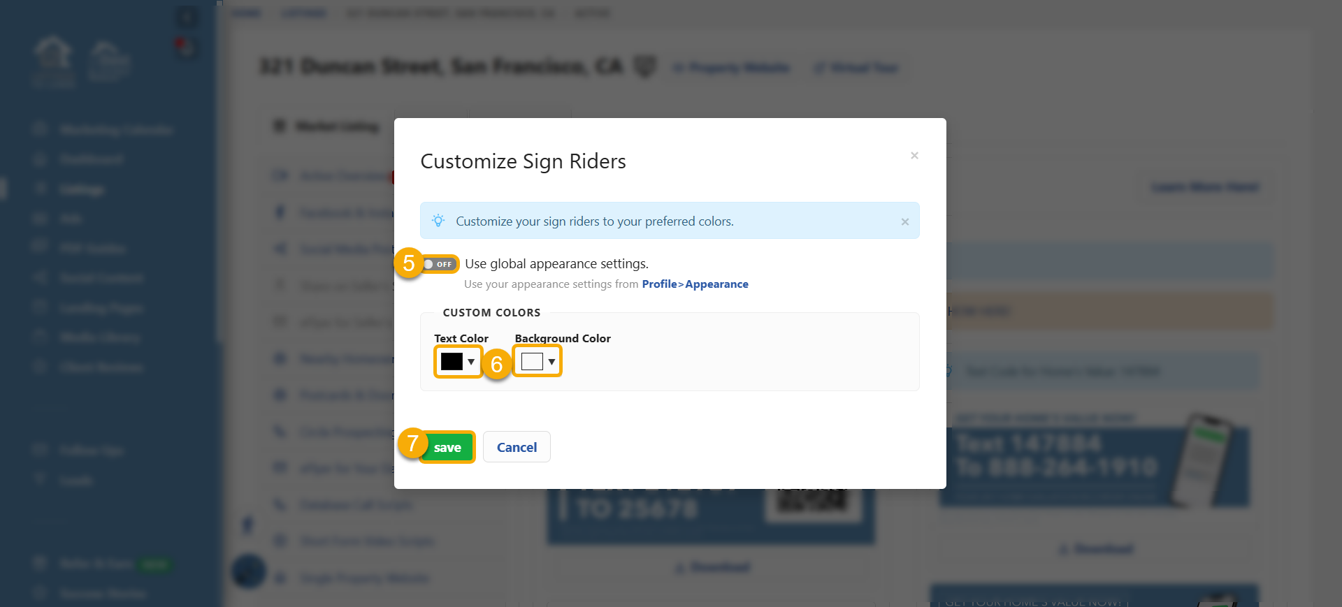Select the Landing Pages sidebar icon
The width and height of the screenshot is (1342, 607).
(x=39, y=307)
